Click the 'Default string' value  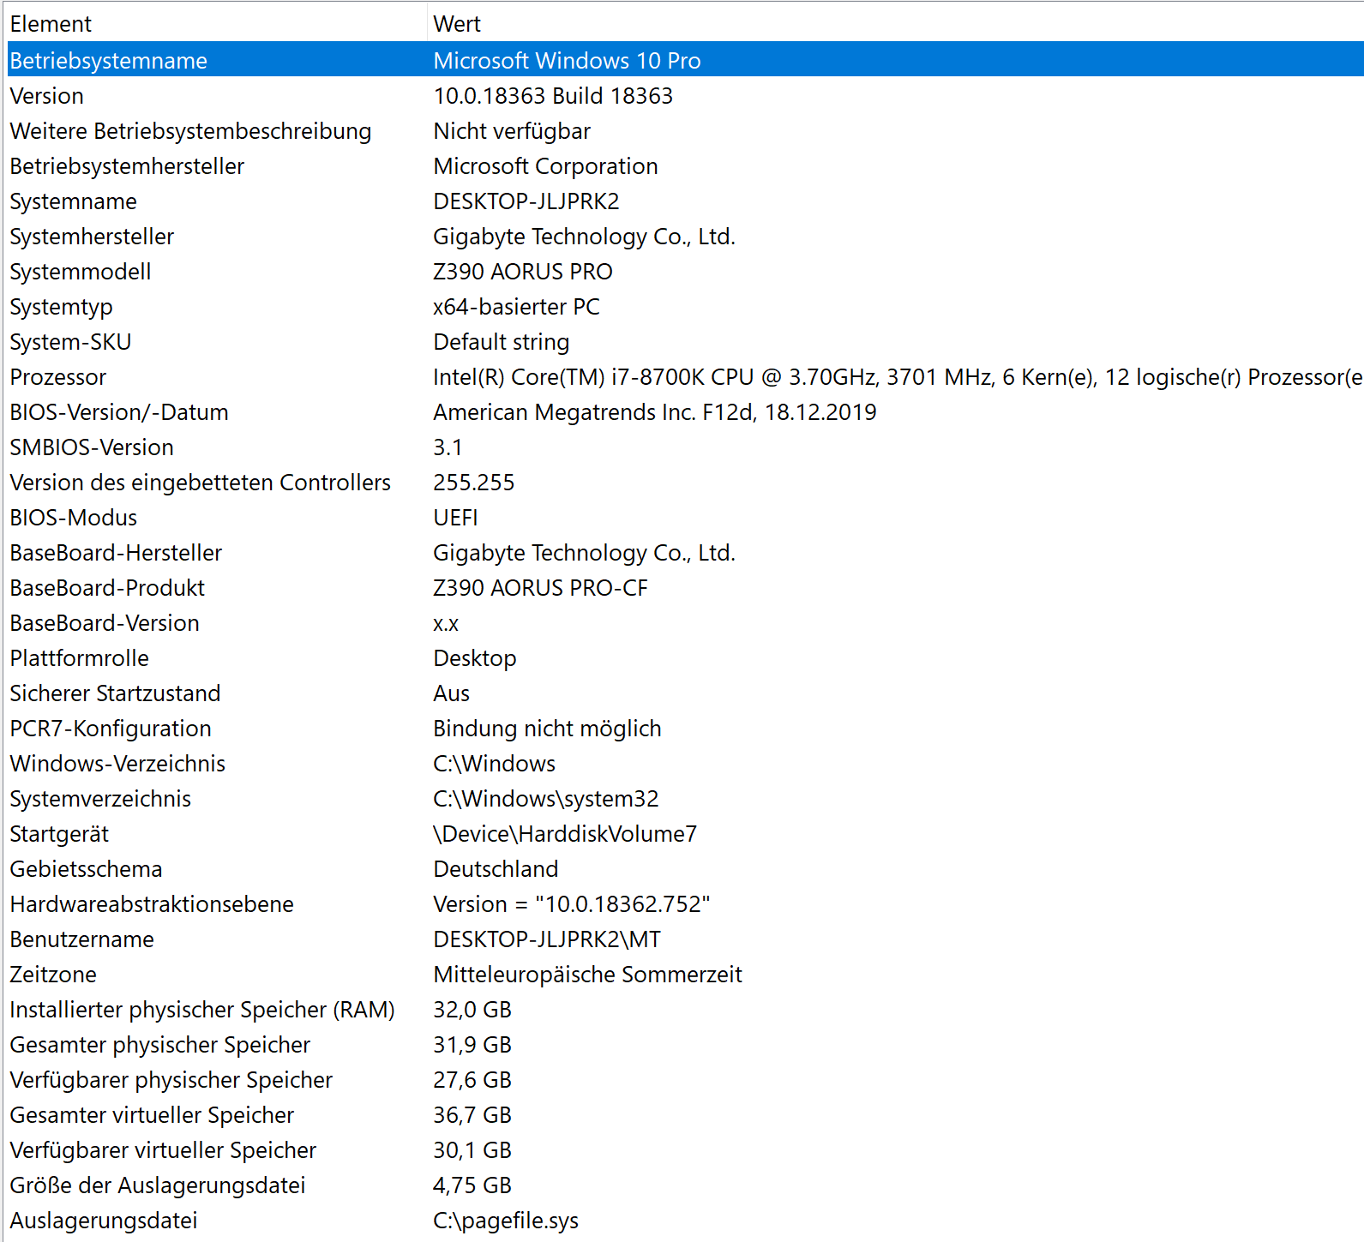(x=501, y=342)
